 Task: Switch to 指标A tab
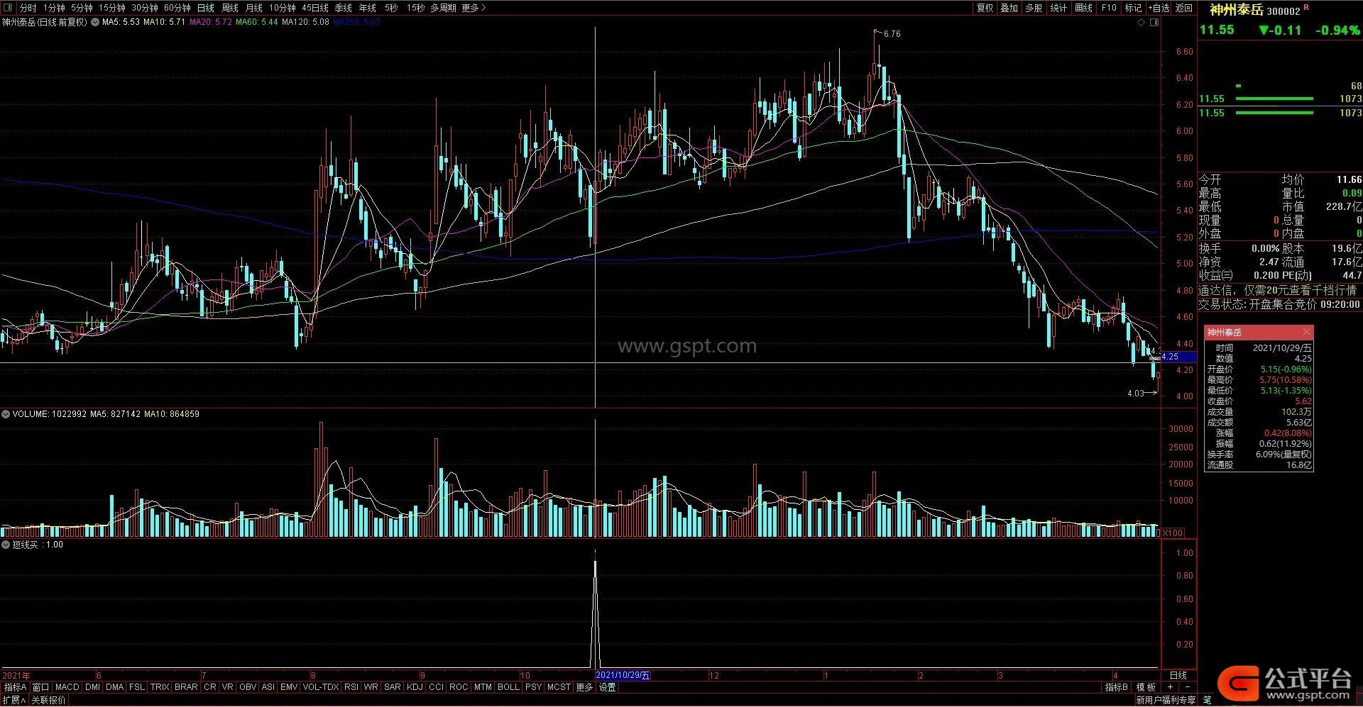pos(15,687)
